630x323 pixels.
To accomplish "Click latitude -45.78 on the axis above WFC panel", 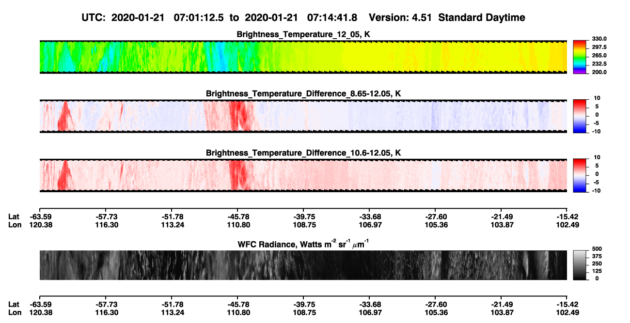I will [x=237, y=216].
